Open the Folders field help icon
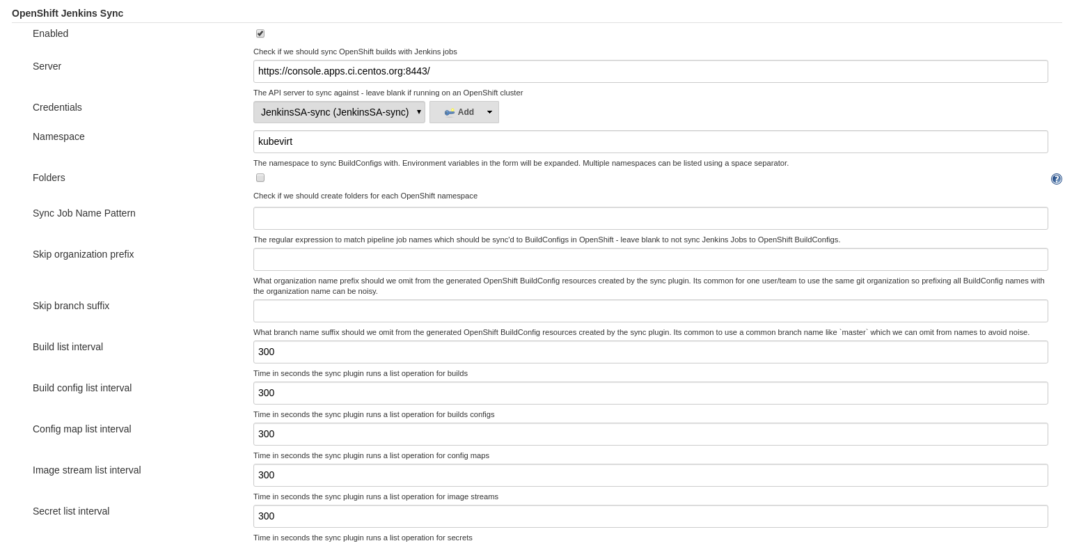Viewport: 1065px width, 548px height. 1056,179
